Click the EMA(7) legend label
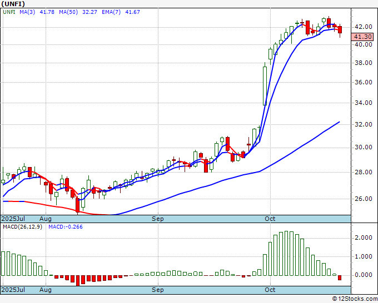 pos(111,12)
